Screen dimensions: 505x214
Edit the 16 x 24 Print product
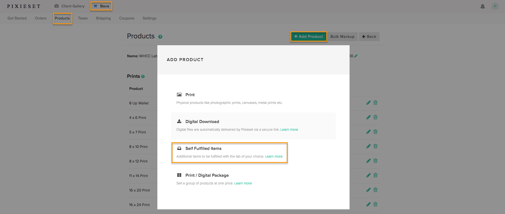click(369, 204)
